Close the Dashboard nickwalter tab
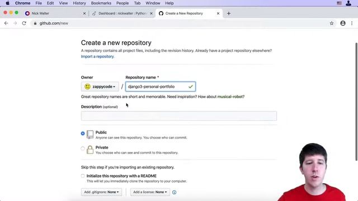This screenshot has height=201, width=358. point(151,13)
